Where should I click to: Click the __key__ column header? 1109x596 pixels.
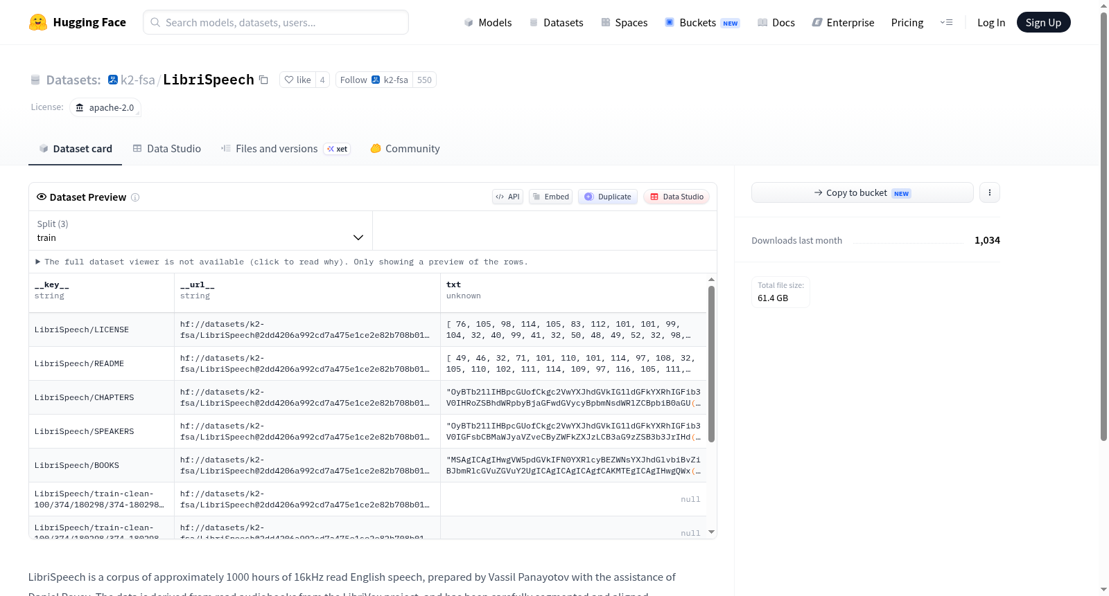(101, 291)
